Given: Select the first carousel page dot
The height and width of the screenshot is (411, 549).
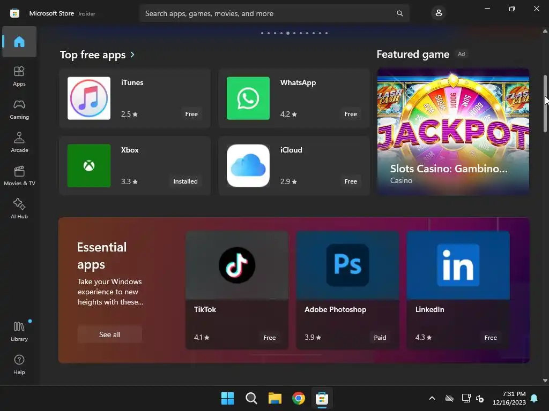Looking at the screenshot, I should (262, 33).
